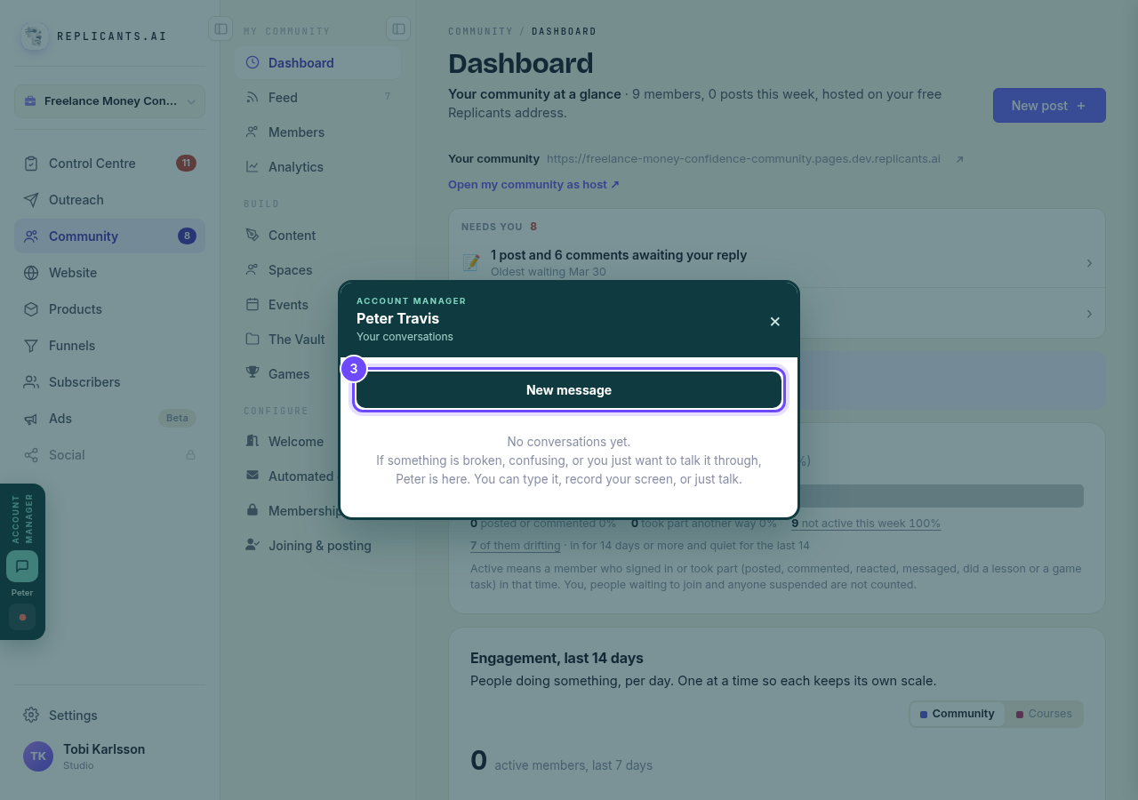This screenshot has width=1138, height=800.
Task: Expand the posts and comments awaiting reply chevron
Action: click(x=1089, y=263)
